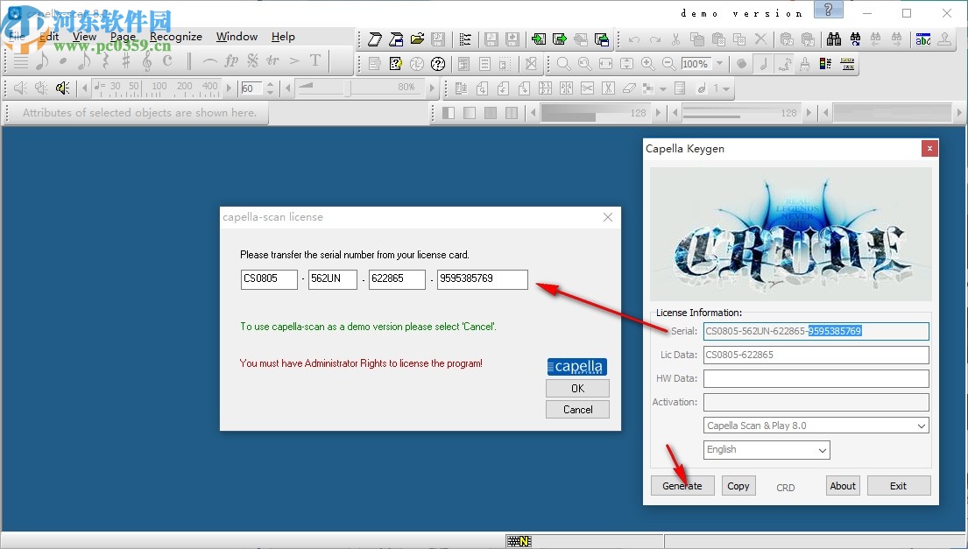Viewport: 968px width, 549px height.
Task: Select the sharp accidental symbol icon
Action: point(125,61)
